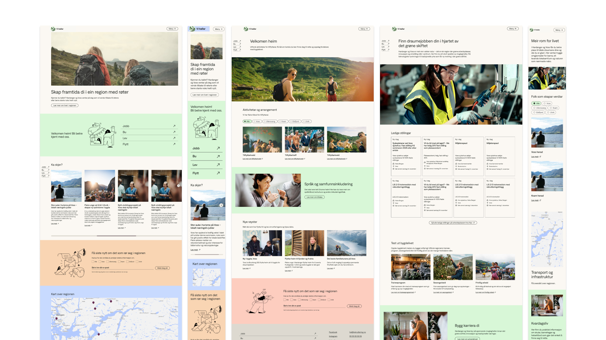
Task: Open the Meny button on the Finn draumejobben page
Action: point(513,29)
